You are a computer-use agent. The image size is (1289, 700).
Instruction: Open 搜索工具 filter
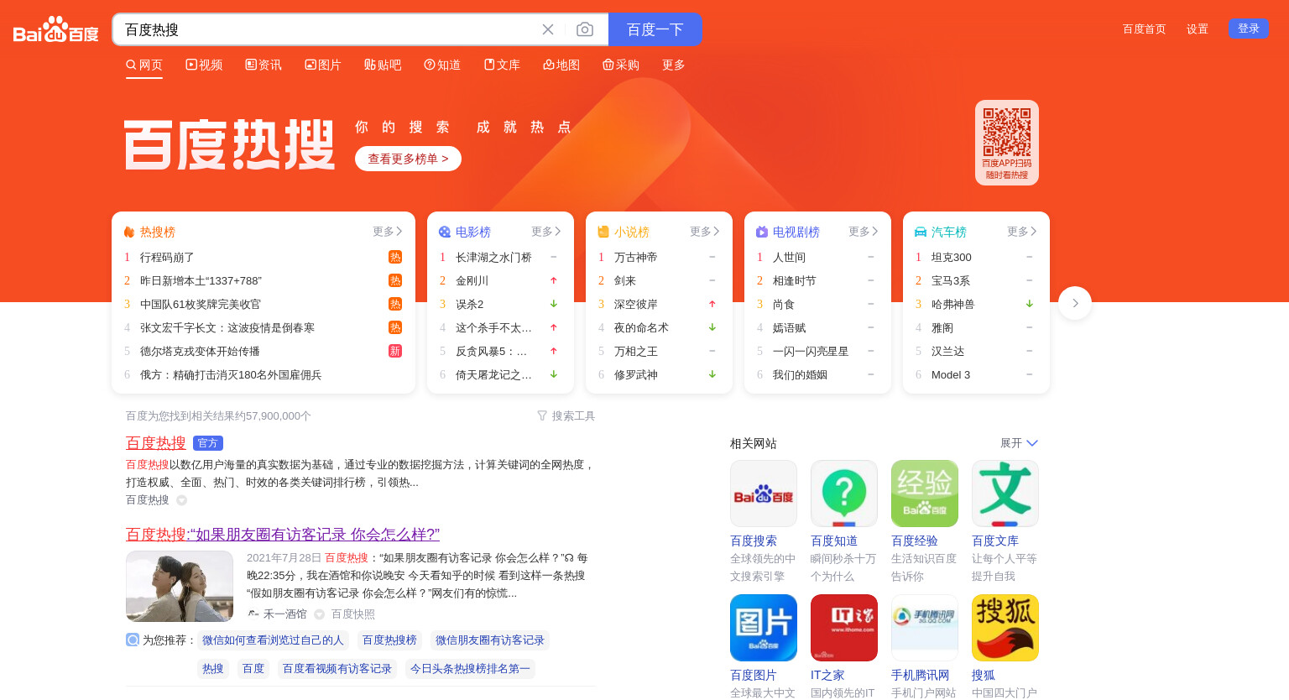(566, 415)
